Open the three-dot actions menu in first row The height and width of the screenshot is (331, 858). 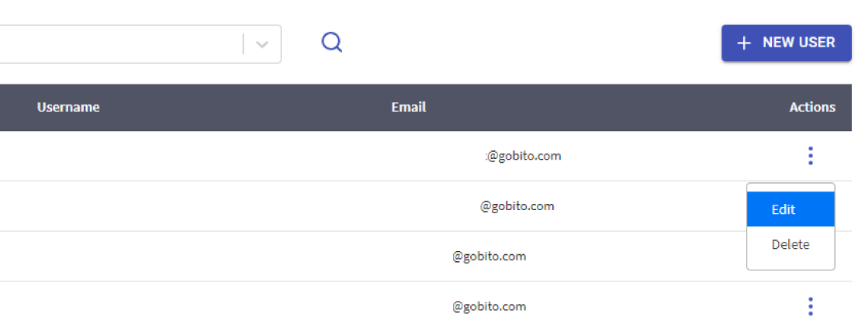811,156
